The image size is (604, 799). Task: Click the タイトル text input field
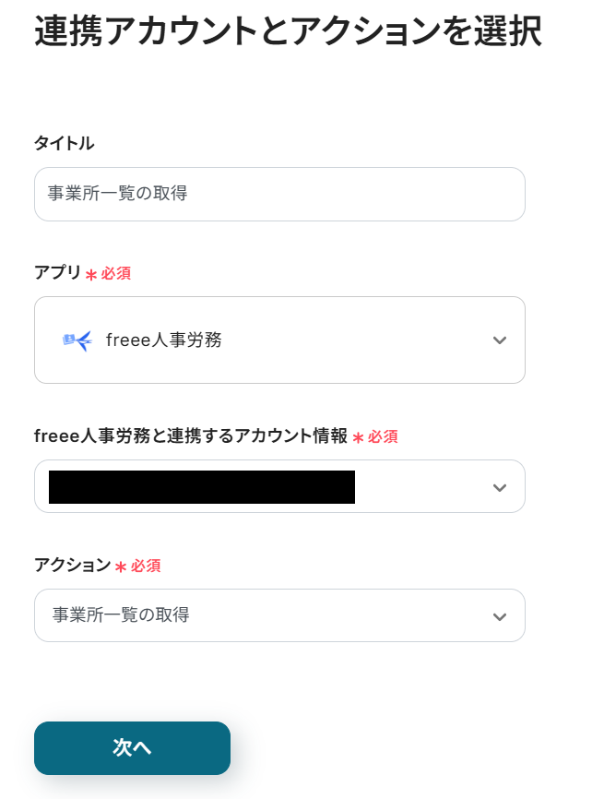tap(279, 194)
